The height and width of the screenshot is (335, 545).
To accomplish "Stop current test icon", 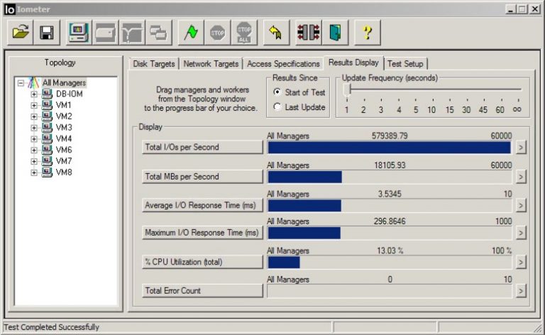I will pyautogui.click(x=218, y=33).
